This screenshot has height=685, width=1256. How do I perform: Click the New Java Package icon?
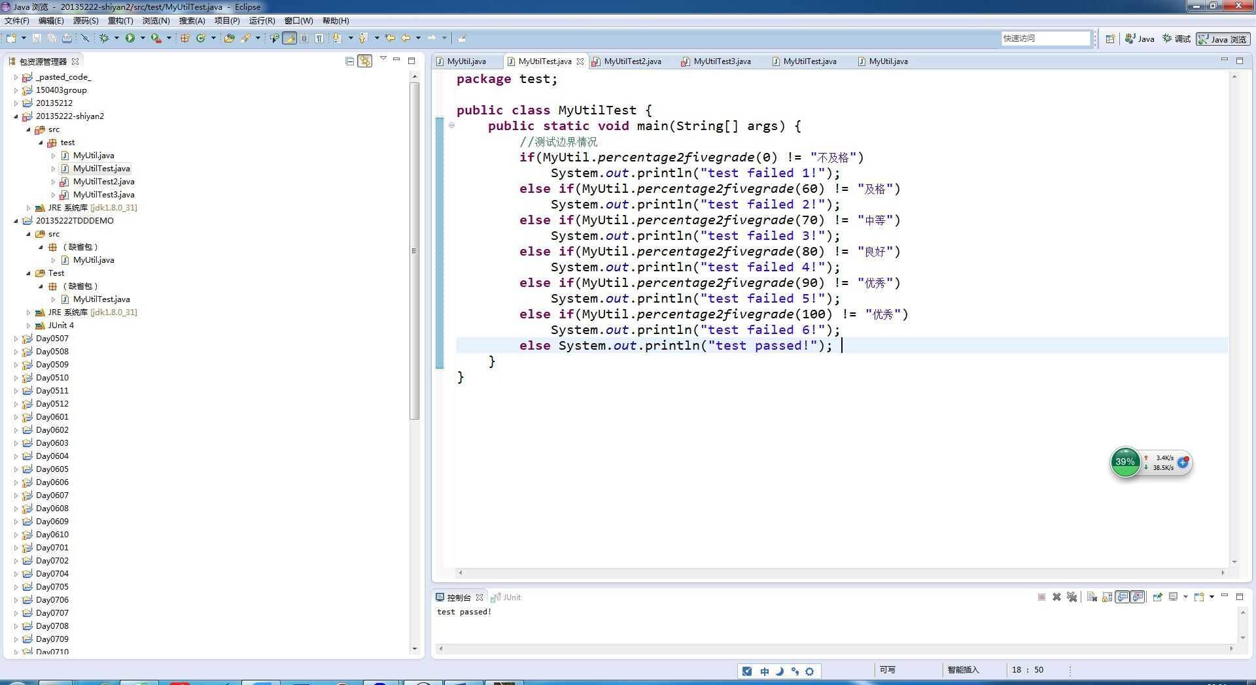(x=185, y=38)
